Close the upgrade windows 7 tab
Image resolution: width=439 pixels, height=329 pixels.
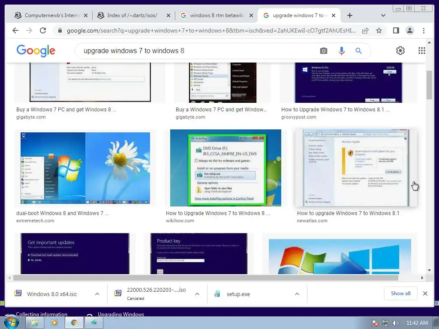pos(334,15)
